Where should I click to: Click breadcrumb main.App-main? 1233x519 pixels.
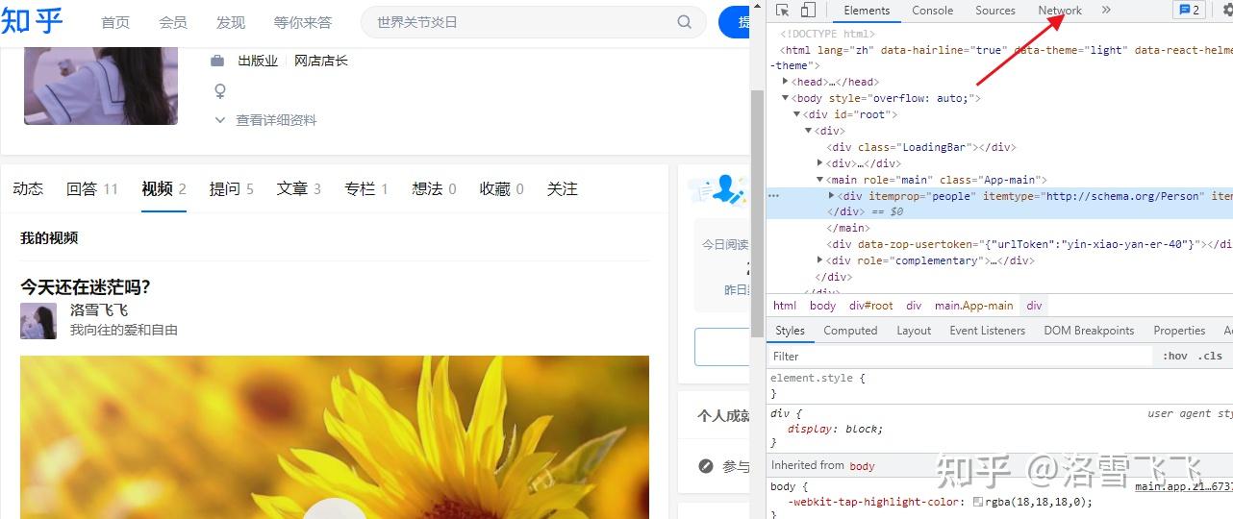973,306
